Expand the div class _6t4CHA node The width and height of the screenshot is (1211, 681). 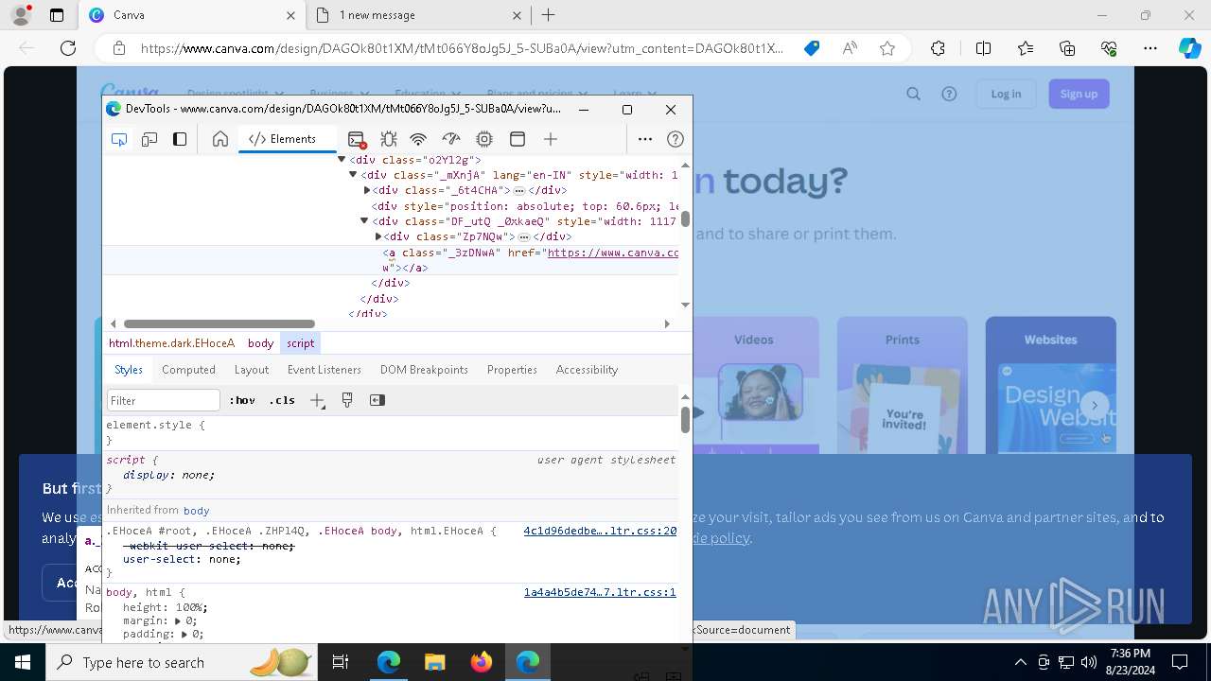367,190
